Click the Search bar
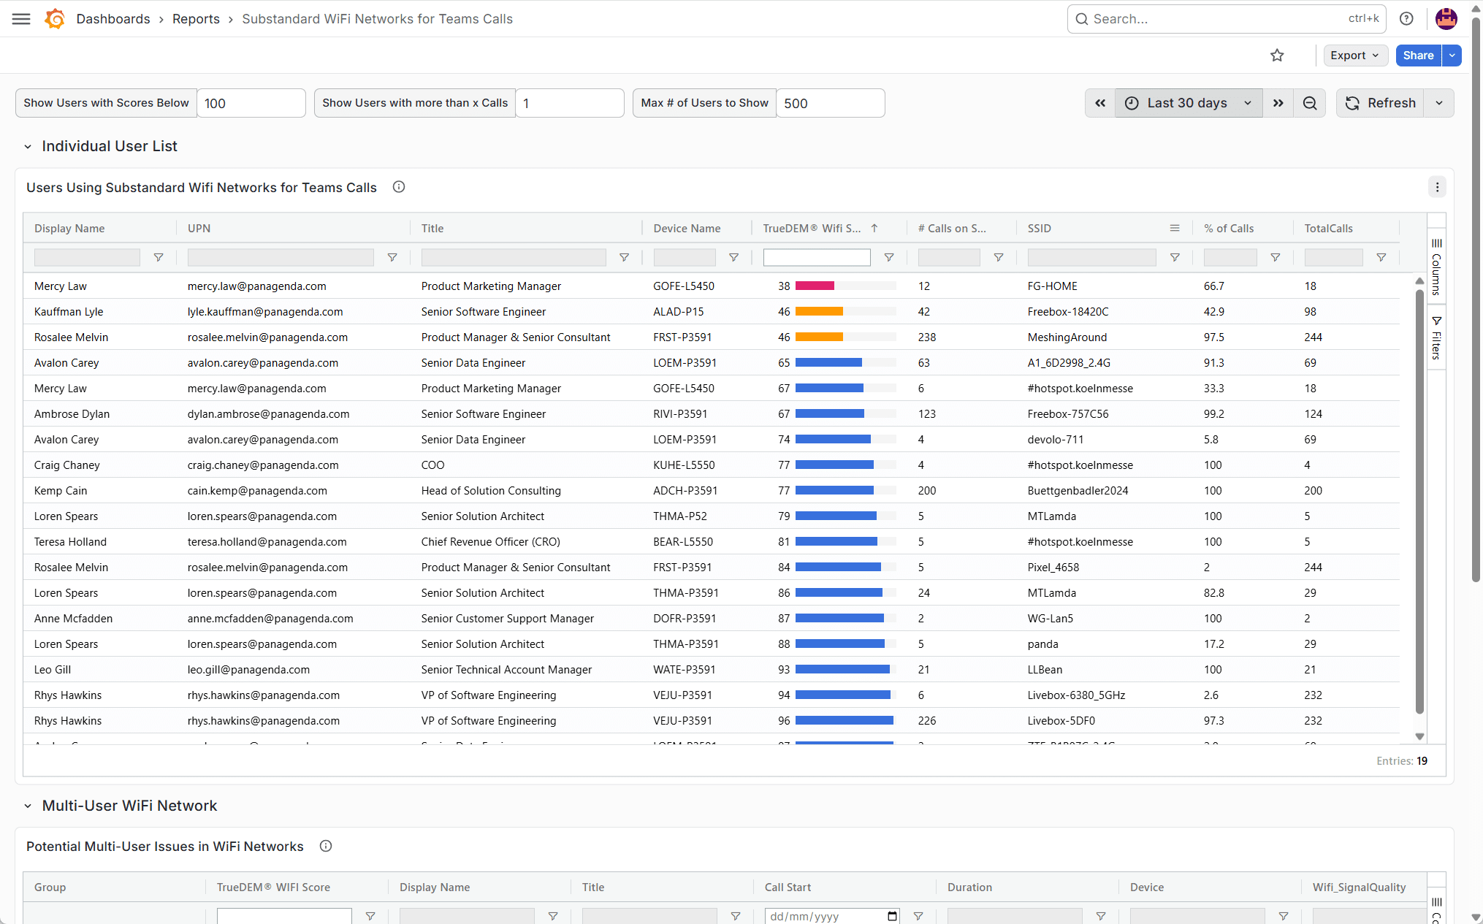The image size is (1483, 924). [1227, 19]
